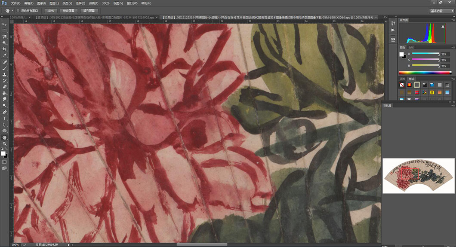Select the Rectangular Marquee tool

click(4, 30)
